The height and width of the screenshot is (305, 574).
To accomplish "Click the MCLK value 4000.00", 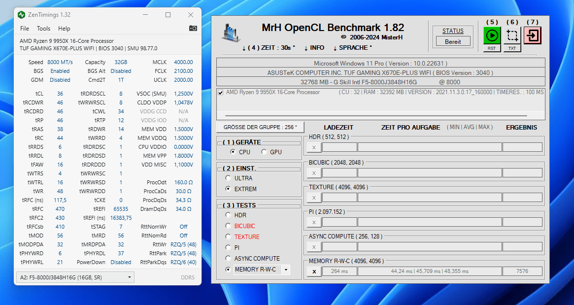I will click(183, 62).
